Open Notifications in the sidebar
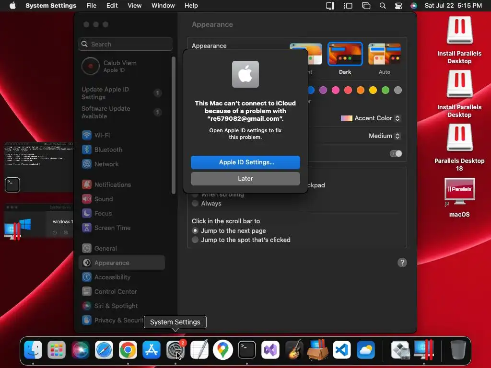This screenshot has height=368, width=491. [122, 184]
